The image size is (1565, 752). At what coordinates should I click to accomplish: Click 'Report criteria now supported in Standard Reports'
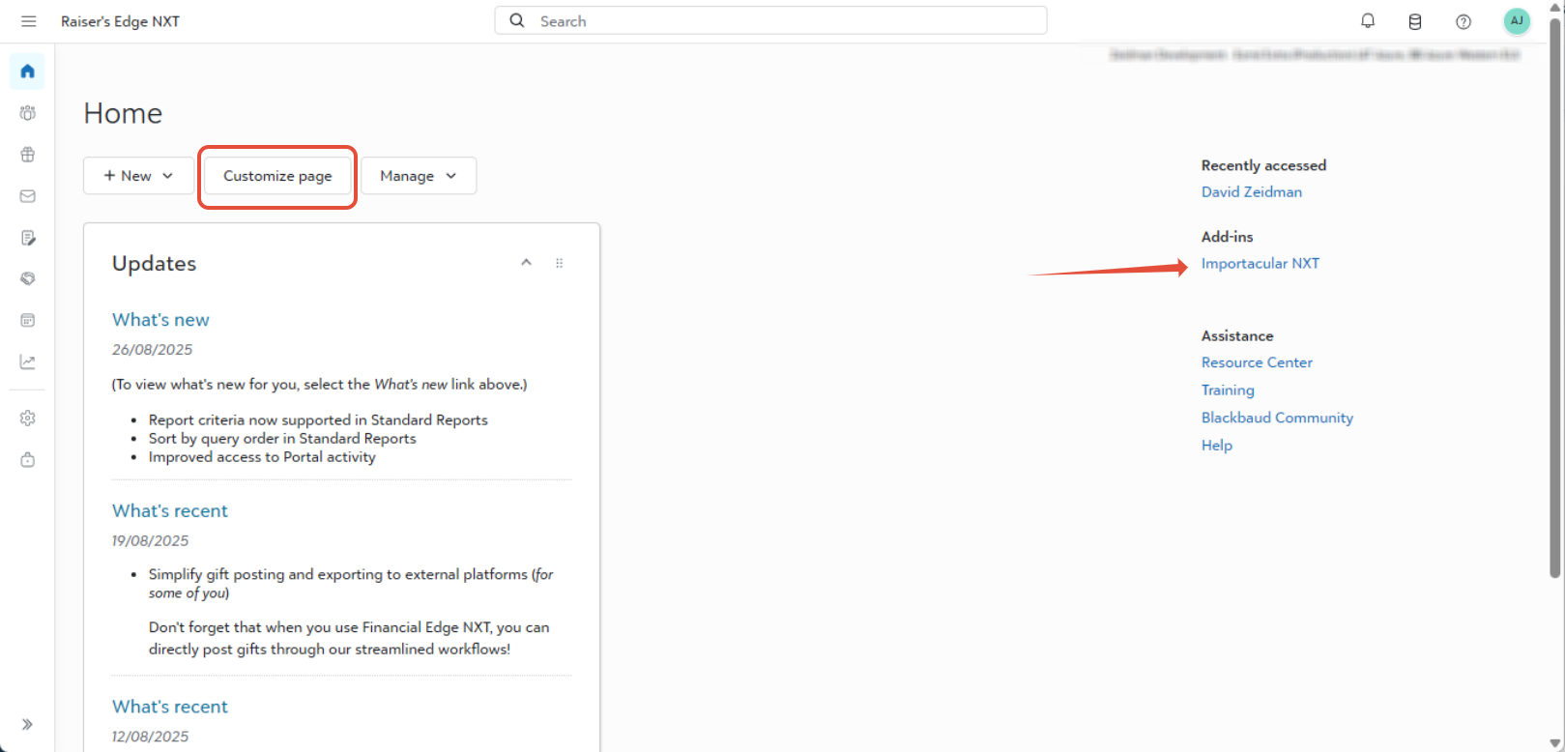[x=318, y=420]
